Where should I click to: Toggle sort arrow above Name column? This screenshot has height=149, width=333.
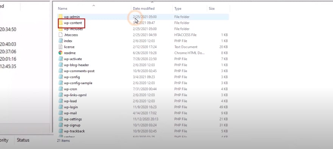(x=94, y=6)
